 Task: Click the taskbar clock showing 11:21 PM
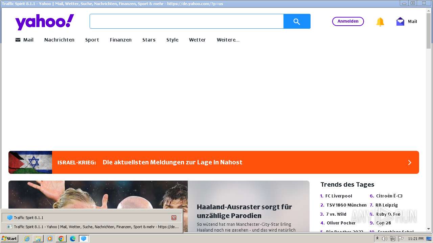[x=416, y=239]
